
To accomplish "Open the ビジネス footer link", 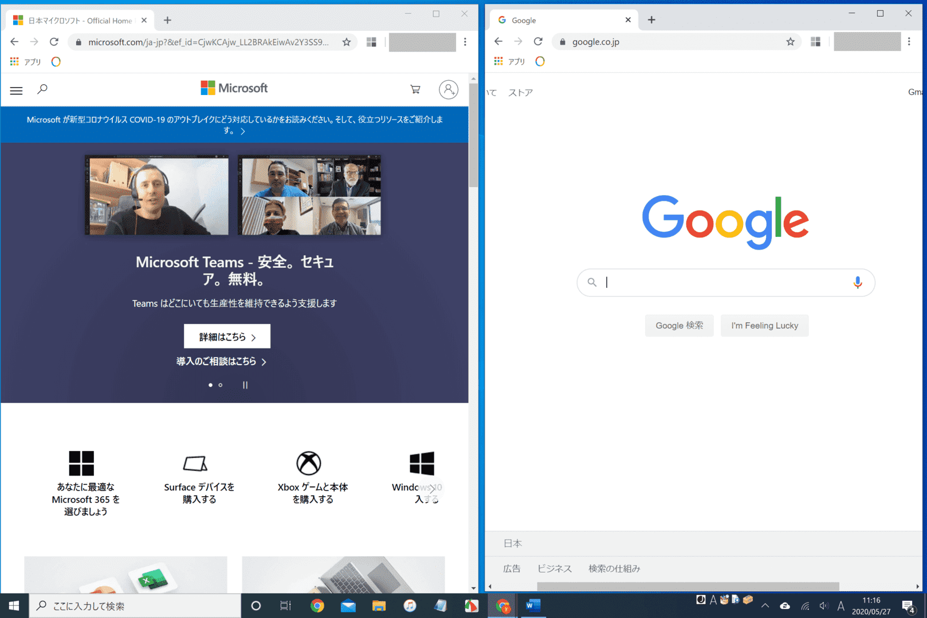I will (554, 569).
